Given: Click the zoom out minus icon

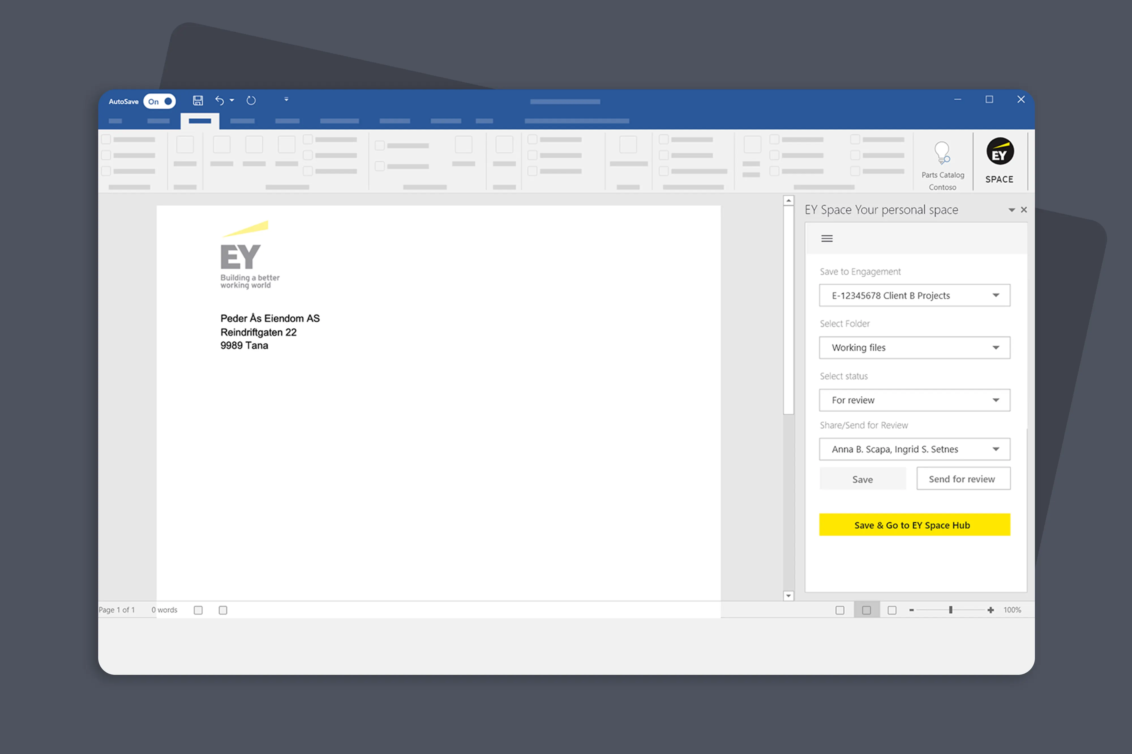Looking at the screenshot, I should (911, 610).
